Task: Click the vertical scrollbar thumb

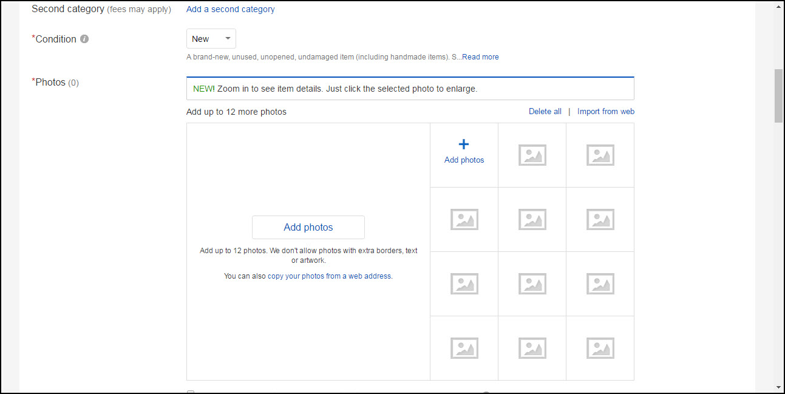Action: [778, 96]
